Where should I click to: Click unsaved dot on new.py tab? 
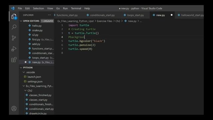coord(172,15)
